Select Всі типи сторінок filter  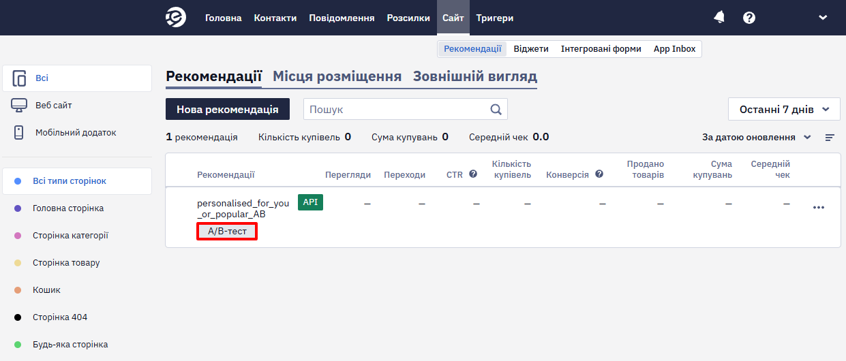77,181
